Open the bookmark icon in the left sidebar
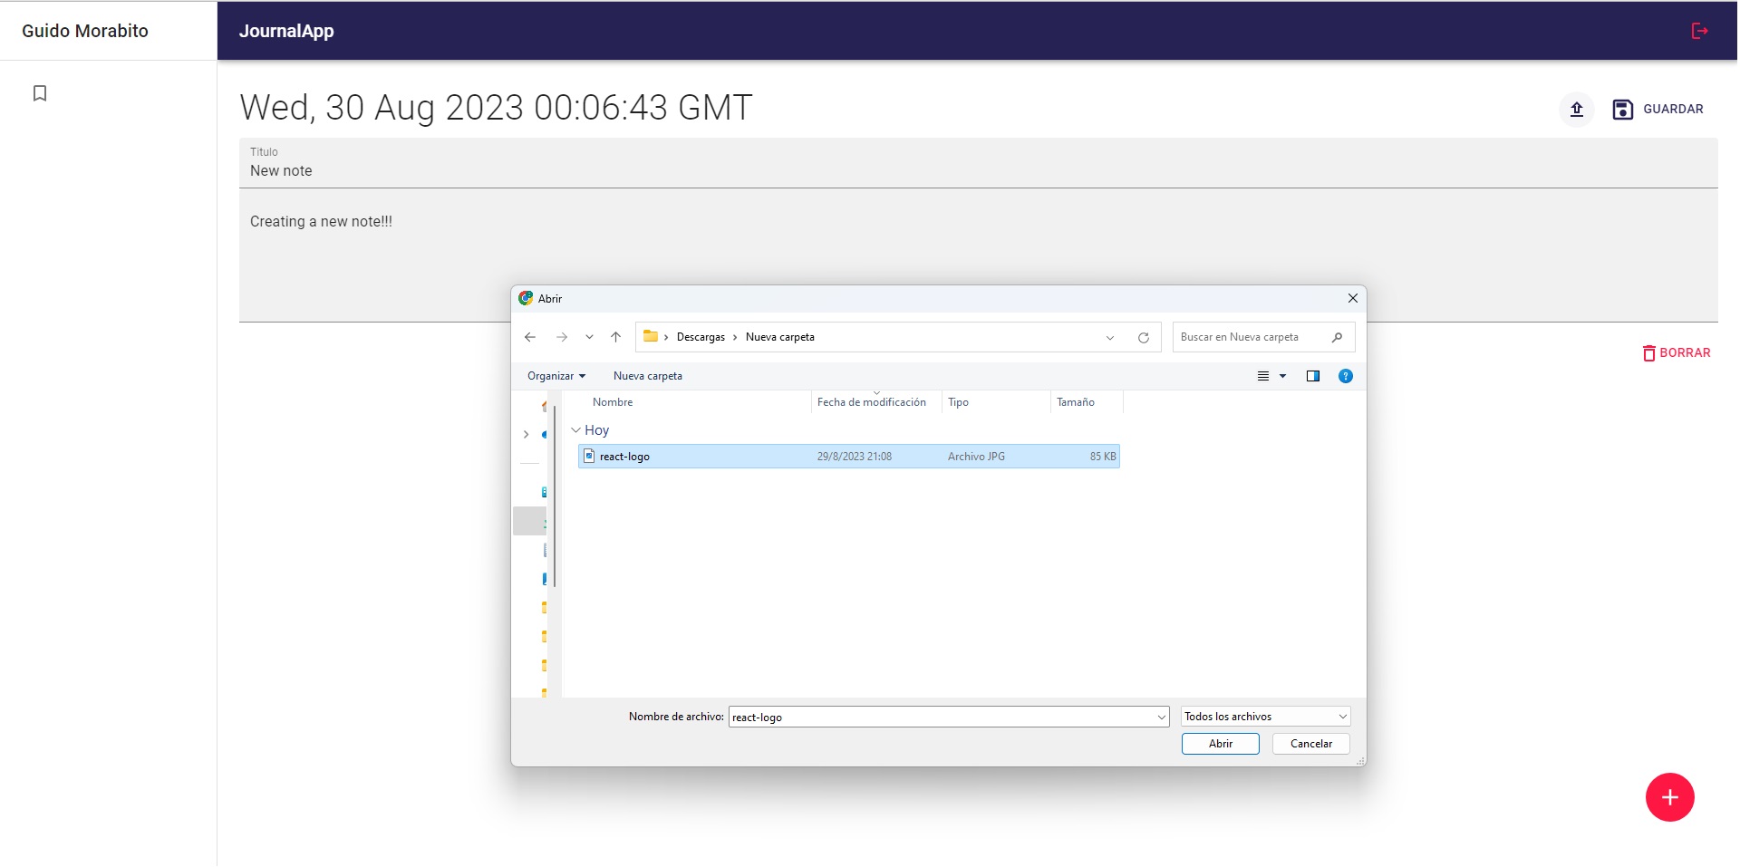1740x867 pixels. (x=40, y=92)
